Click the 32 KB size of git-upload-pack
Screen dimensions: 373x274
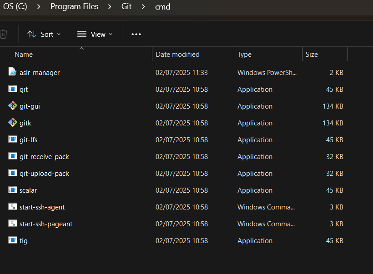coord(334,174)
